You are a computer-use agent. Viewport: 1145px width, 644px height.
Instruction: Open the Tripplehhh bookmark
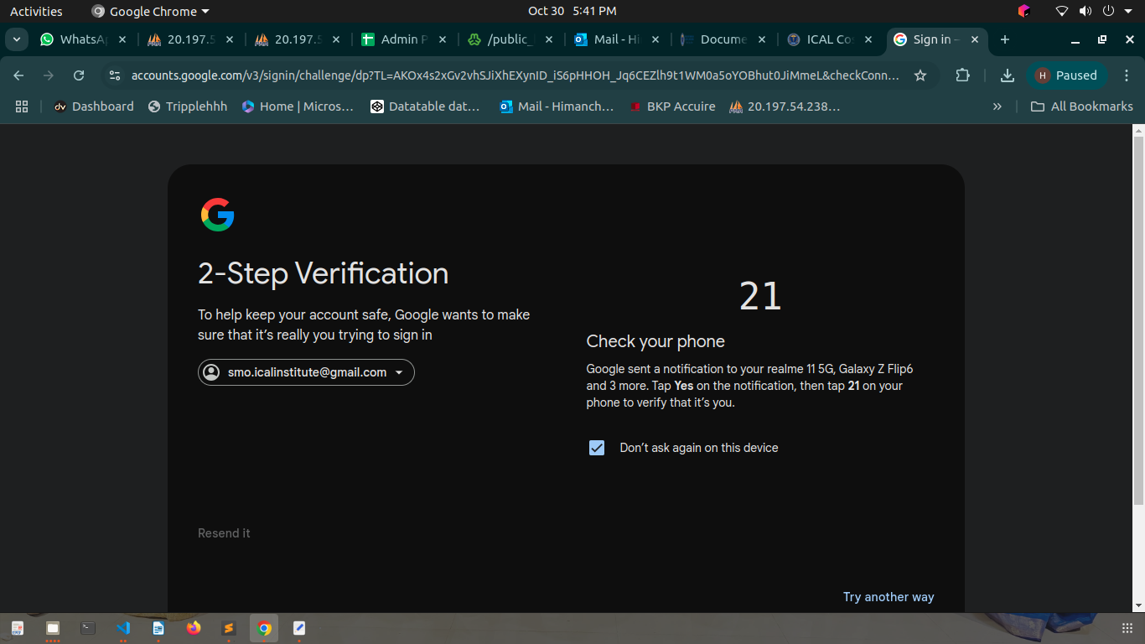pyautogui.click(x=188, y=106)
